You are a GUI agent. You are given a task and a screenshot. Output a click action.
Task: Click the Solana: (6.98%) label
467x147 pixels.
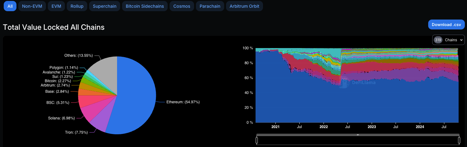pyautogui.click(x=61, y=118)
